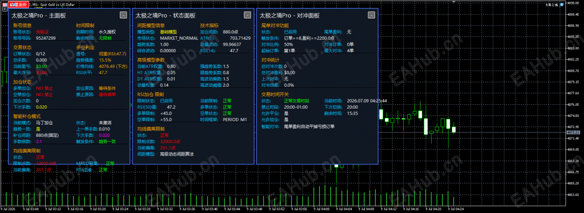Screen dimensions: 584x213
Task: Click the 智能补仓模式 section header
Action: (27, 116)
